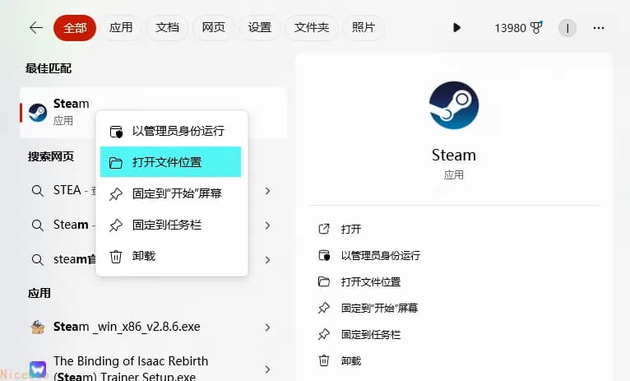
Task: Switch to the 设置 filter tab
Action: (260, 28)
